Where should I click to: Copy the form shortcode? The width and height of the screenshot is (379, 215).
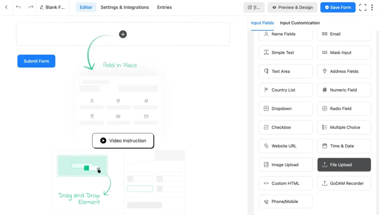click(254, 7)
